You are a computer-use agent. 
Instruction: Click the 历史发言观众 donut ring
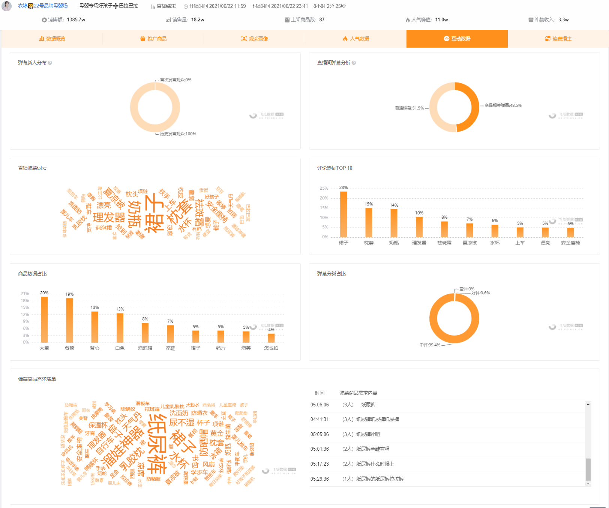pos(134,107)
